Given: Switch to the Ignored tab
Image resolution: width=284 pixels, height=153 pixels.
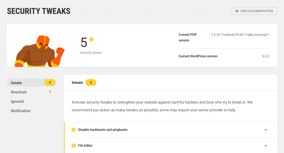Looking at the screenshot, I should (17, 101).
